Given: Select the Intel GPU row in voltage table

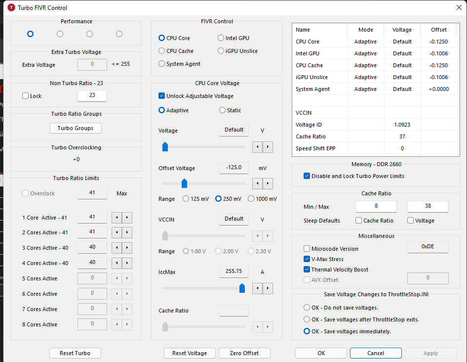Looking at the screenshot, I should click(376, 53).
